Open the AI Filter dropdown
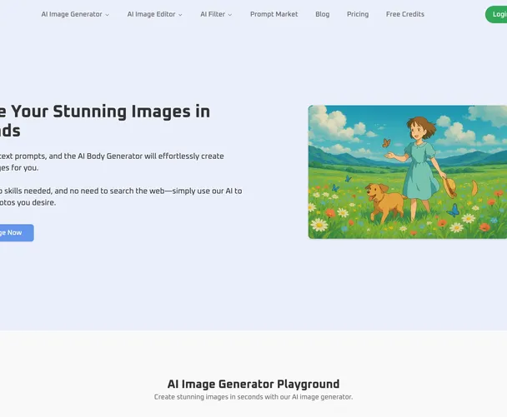The image size is (507, 417). pyautogui.click(x=216, y=14)
